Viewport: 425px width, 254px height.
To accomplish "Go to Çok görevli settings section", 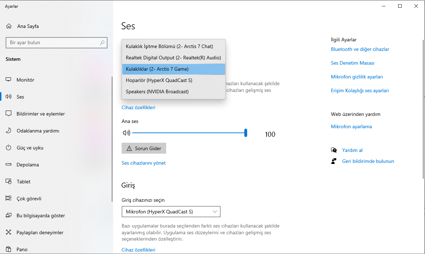I will (x=29, y=199).
